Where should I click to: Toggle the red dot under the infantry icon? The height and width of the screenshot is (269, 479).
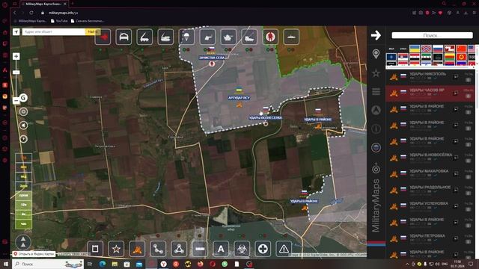(x=272, y=49)
